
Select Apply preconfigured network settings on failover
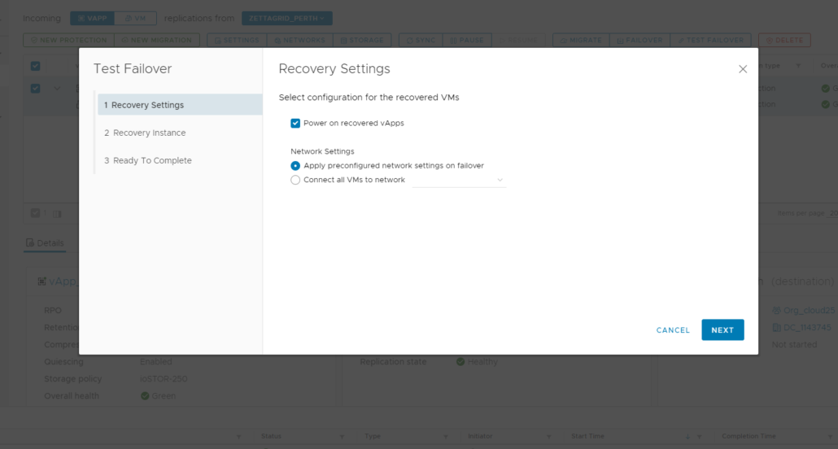(x=295, y=166)
